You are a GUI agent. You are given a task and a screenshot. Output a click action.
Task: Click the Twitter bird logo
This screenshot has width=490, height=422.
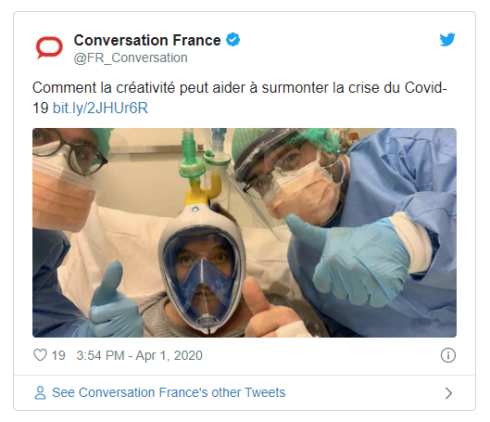coord(447,39)
